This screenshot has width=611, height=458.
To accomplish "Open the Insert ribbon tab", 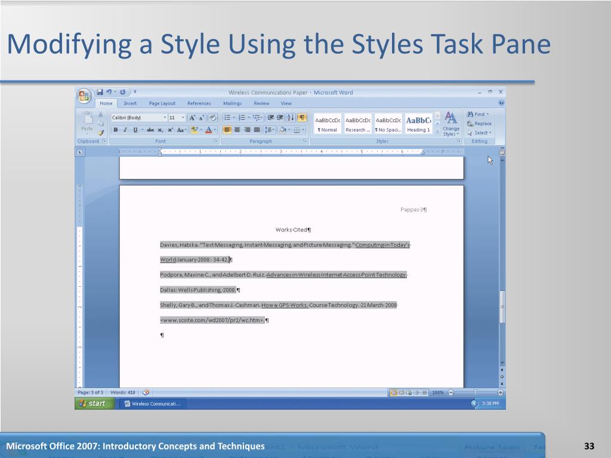I will pos(130,103).
